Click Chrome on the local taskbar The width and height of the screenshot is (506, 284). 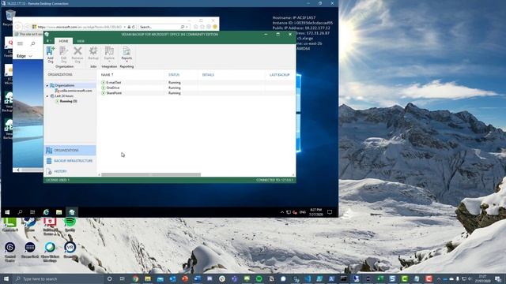(x=135, y=278)
